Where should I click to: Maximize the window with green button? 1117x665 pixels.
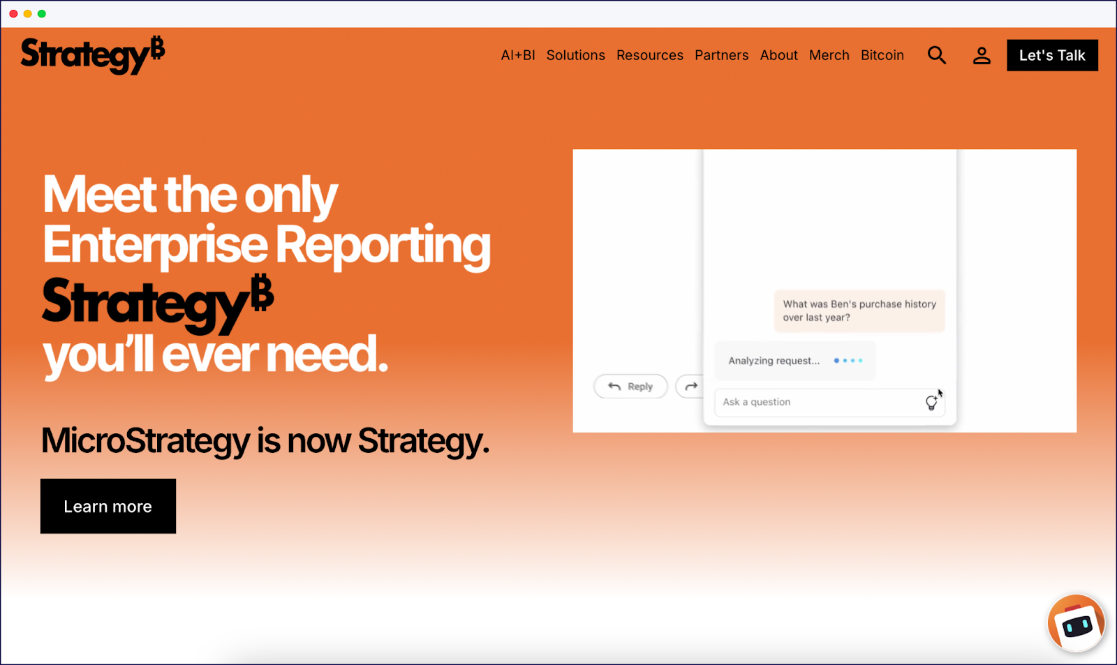[42, 14]
